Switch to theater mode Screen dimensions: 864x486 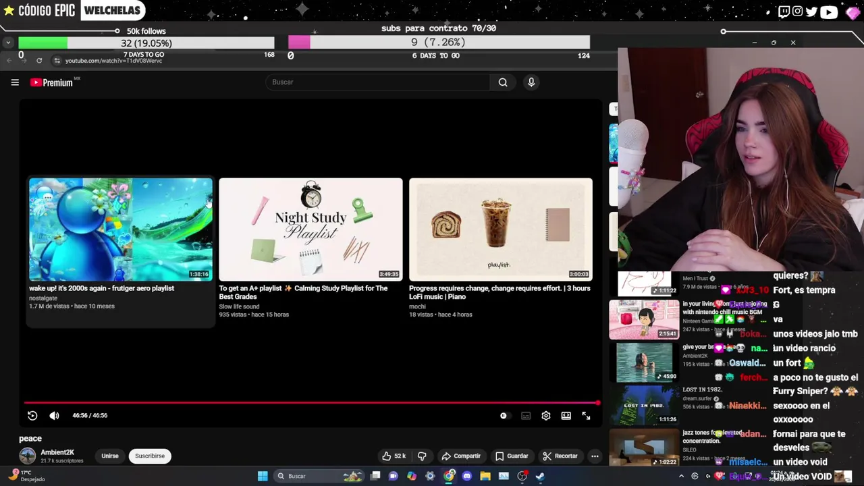click(x=566, y=416)
